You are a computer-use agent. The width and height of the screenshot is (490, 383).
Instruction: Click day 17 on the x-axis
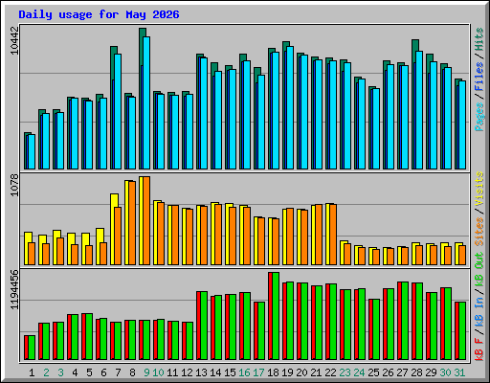tap(258, 372)
